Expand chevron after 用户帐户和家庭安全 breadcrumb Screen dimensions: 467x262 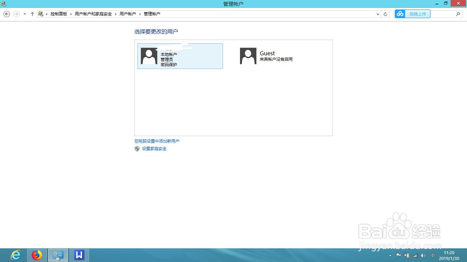click(115, 14)
